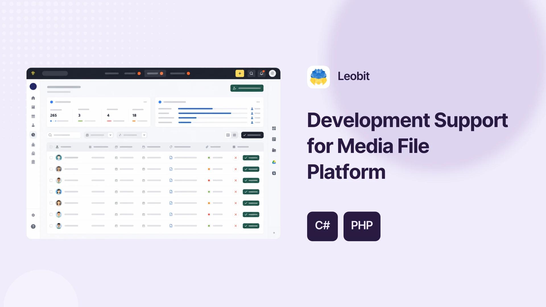Screen dimensions: 546x307
Task: Open the clipboard chart icon in sidebar
Action: [33, 162]
